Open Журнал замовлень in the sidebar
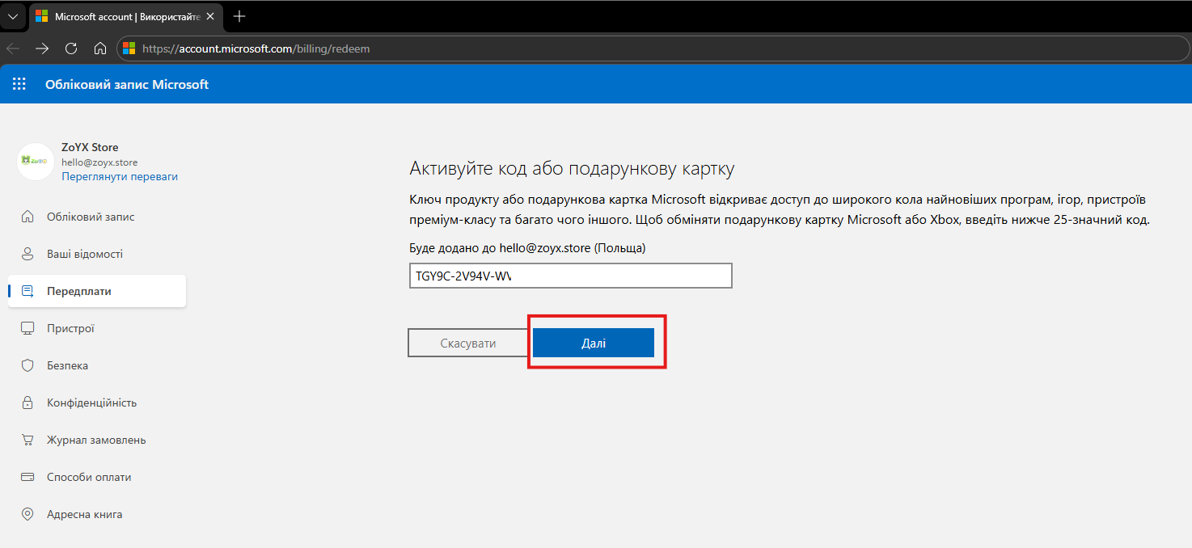This screenshot has width=1192, height=548. pos(97,440)
